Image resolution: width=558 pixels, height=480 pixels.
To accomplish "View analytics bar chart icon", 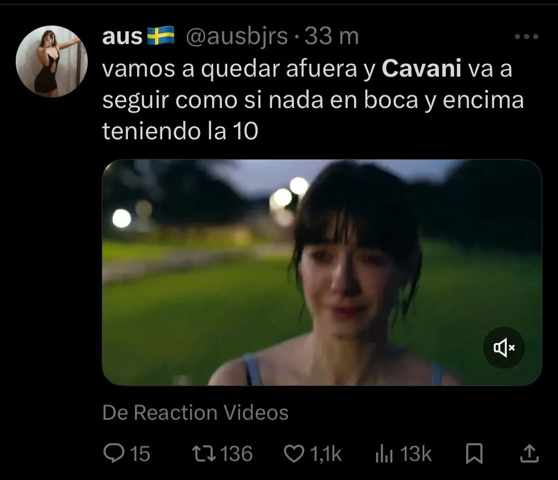I will (x=384, y=454).
